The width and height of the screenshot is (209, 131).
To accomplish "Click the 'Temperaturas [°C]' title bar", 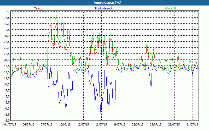I will click(104, 3).
